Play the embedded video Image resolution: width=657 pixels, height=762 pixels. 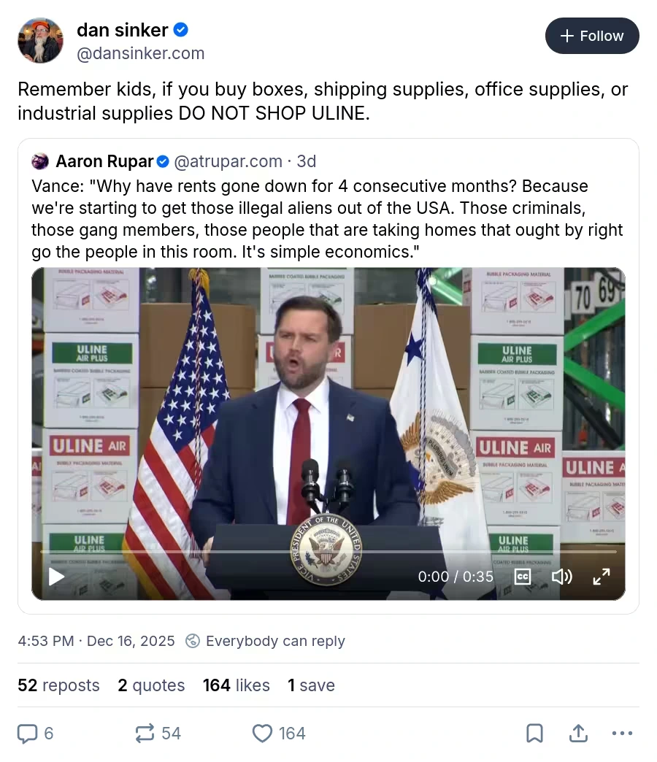pos(56,577)
